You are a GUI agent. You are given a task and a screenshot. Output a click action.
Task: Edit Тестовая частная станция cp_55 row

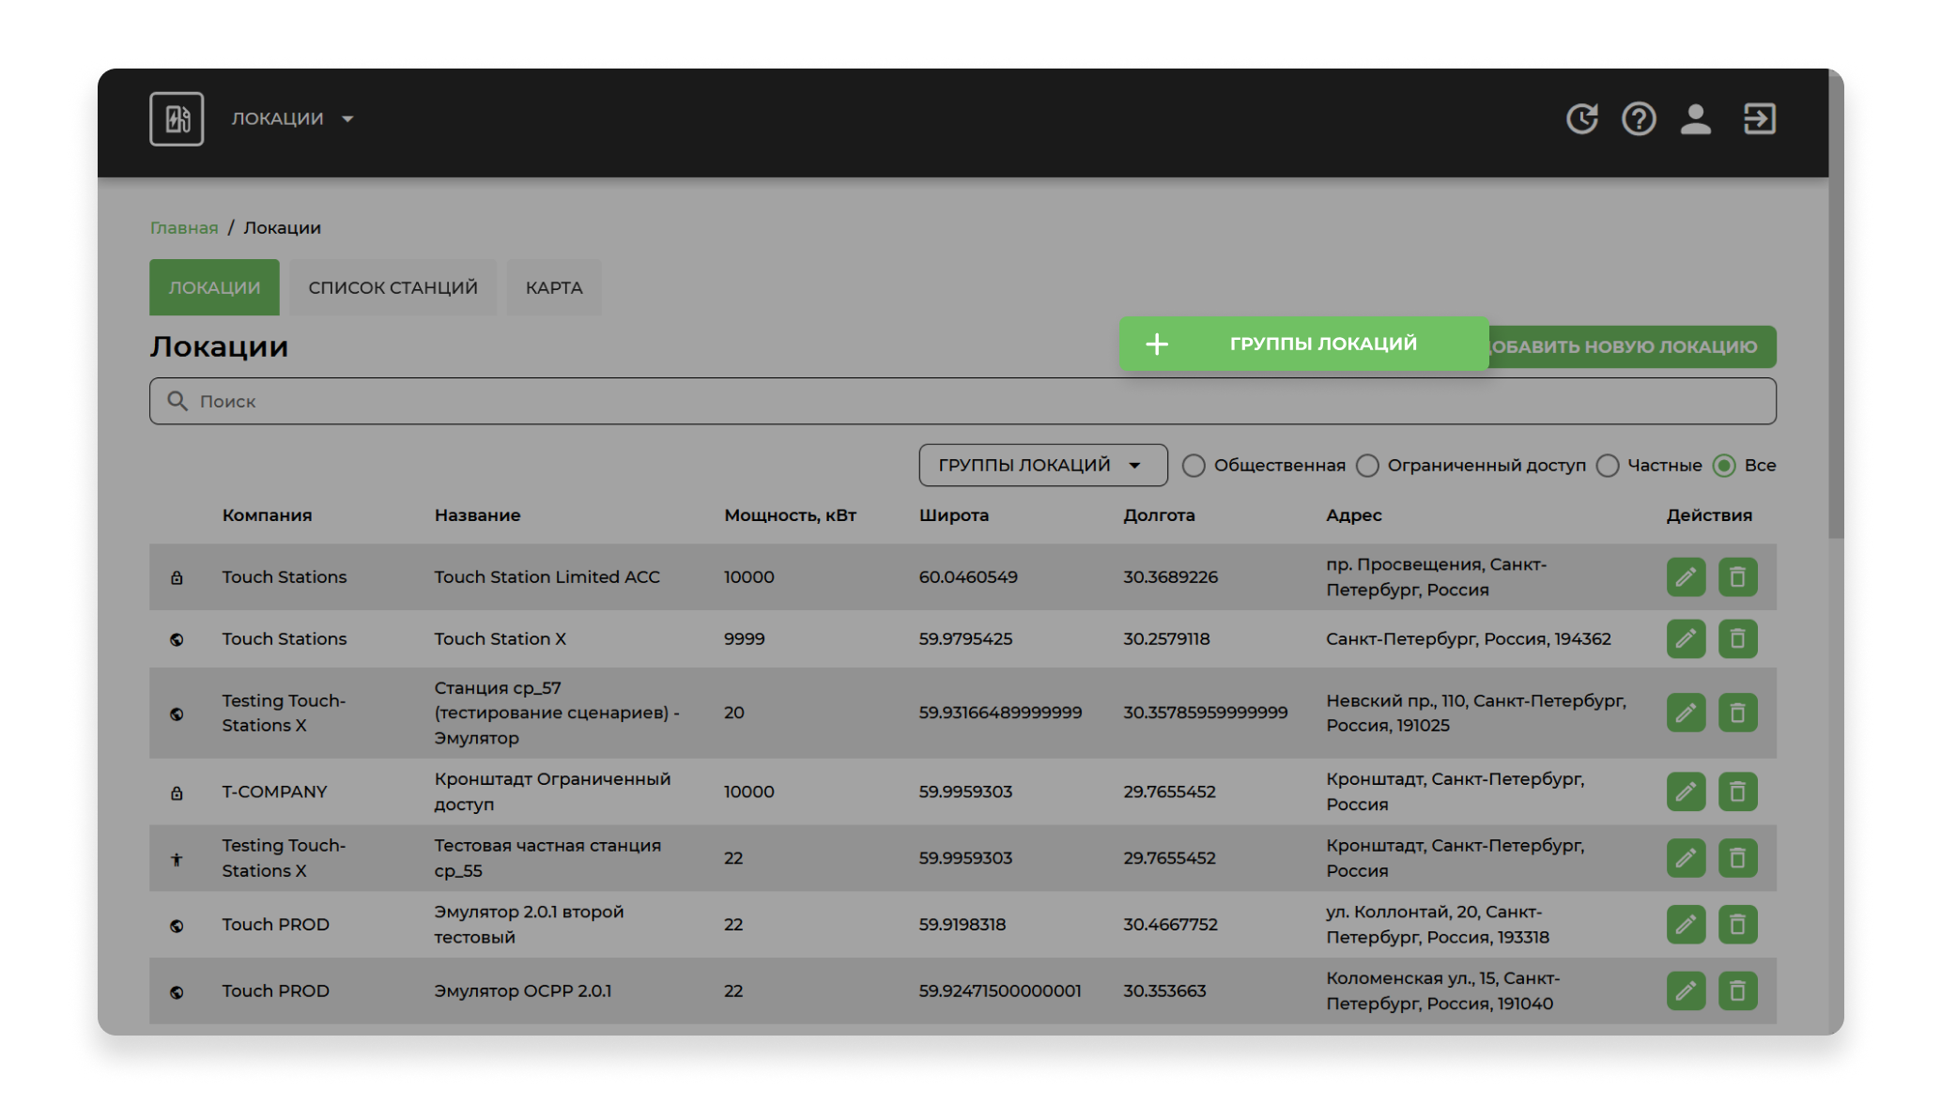click(x=1686, y=858)
